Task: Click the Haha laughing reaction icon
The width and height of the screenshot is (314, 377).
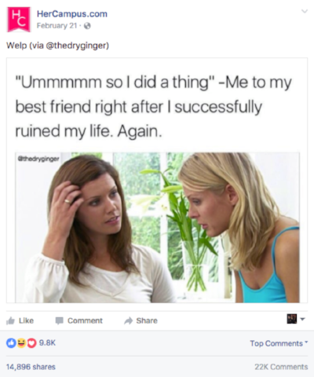Action: tap(21, 343)
